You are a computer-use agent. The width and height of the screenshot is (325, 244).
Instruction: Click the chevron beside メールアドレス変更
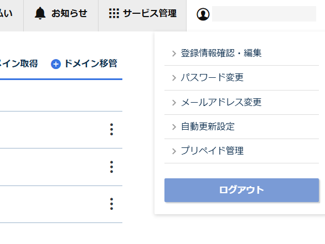point(174,103)
